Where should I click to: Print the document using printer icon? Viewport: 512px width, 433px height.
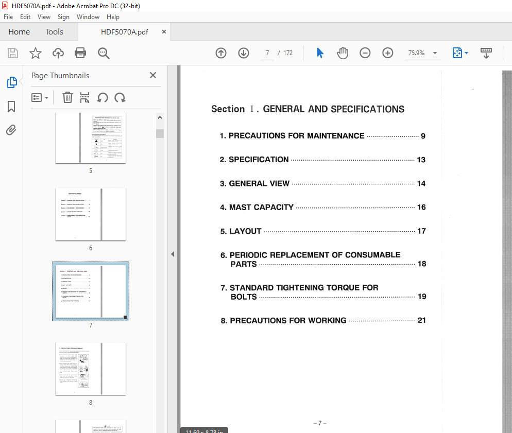click(x=80, y=53)
